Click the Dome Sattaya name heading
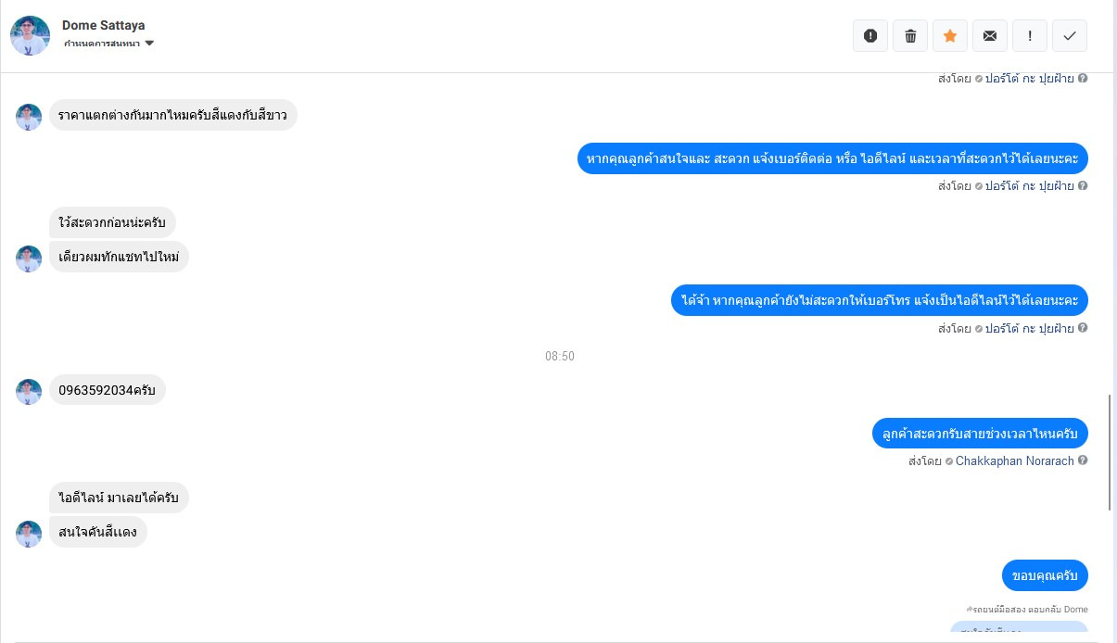The height and width of the screenshot is (643, 1117). [104, 25]
